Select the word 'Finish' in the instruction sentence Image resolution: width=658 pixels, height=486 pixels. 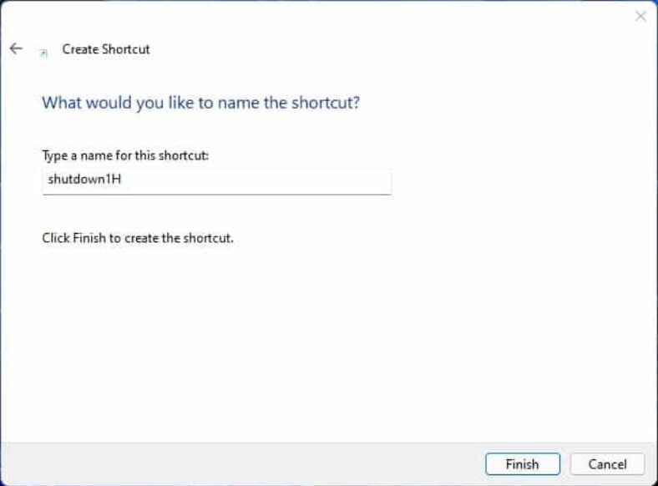pyautogui.click(x=89, y=238)
